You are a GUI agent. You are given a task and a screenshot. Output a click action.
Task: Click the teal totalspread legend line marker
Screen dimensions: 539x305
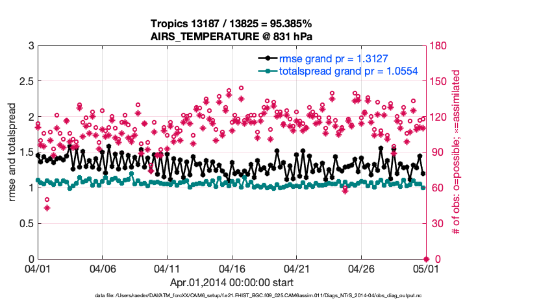pos(264,71)
